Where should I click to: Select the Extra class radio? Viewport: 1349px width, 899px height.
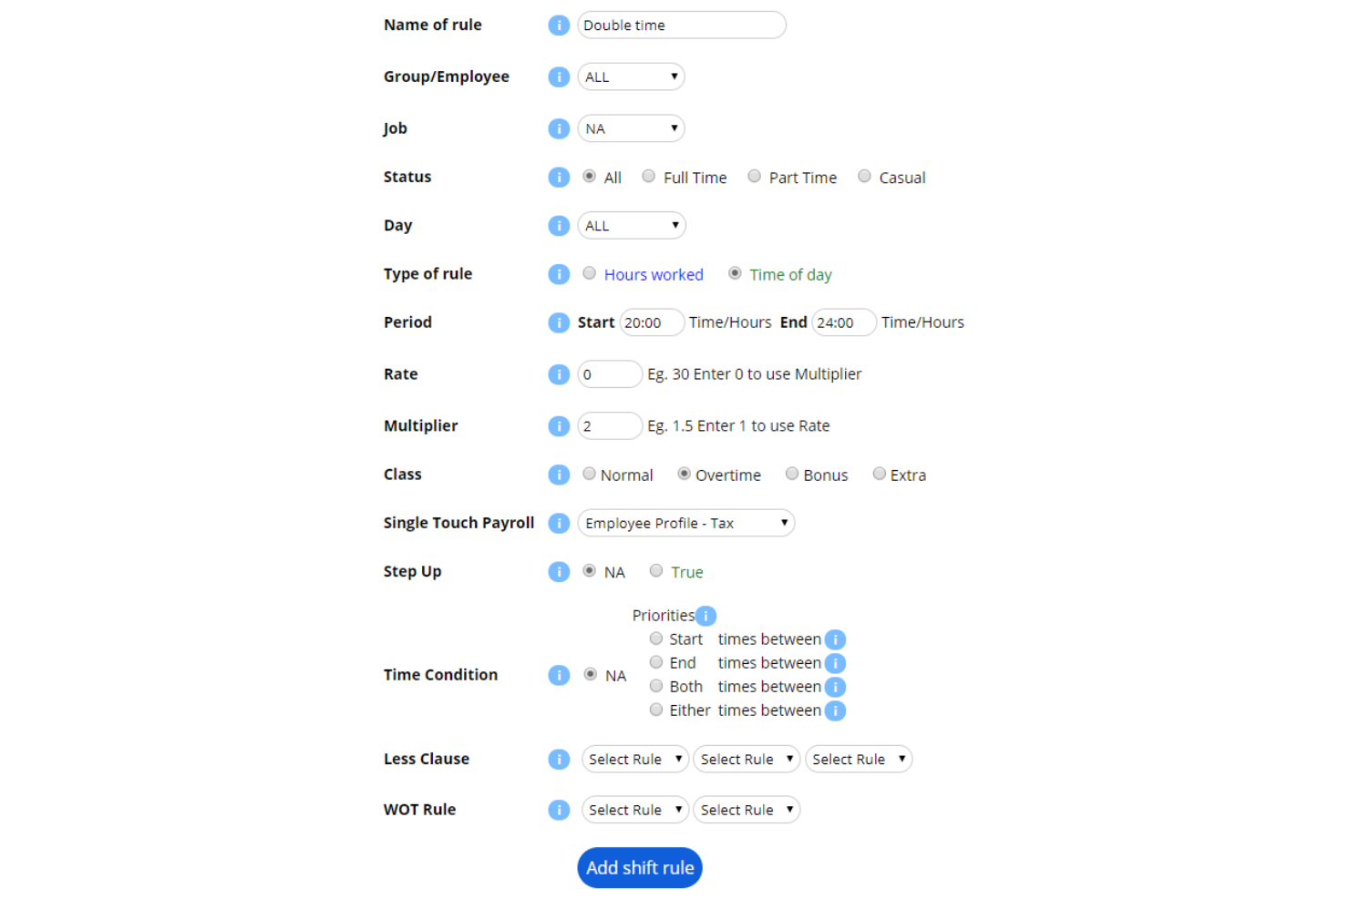pos(880,474)
